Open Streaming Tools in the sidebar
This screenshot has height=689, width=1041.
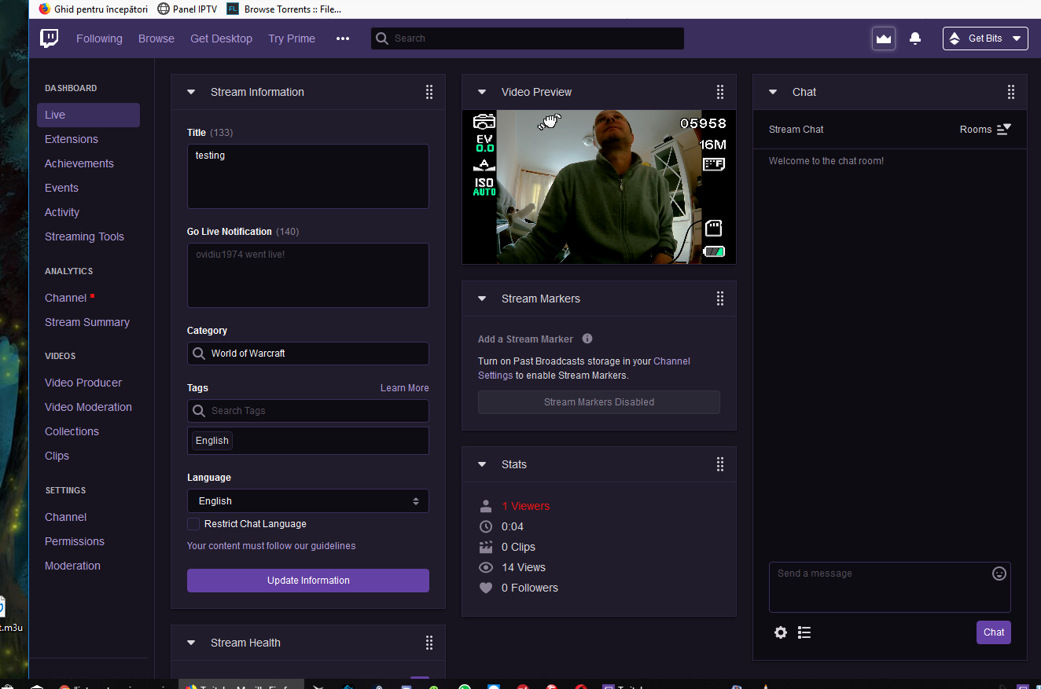[84, 236]
